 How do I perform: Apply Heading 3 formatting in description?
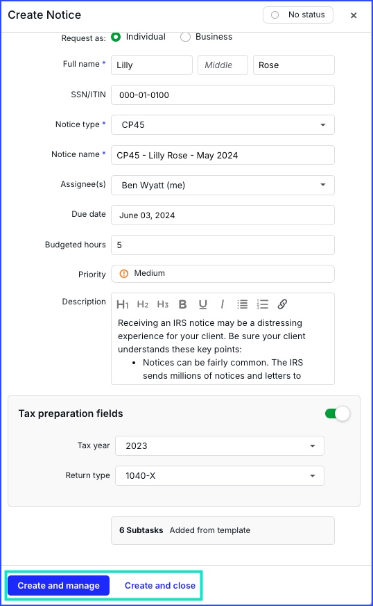(163, 304)
